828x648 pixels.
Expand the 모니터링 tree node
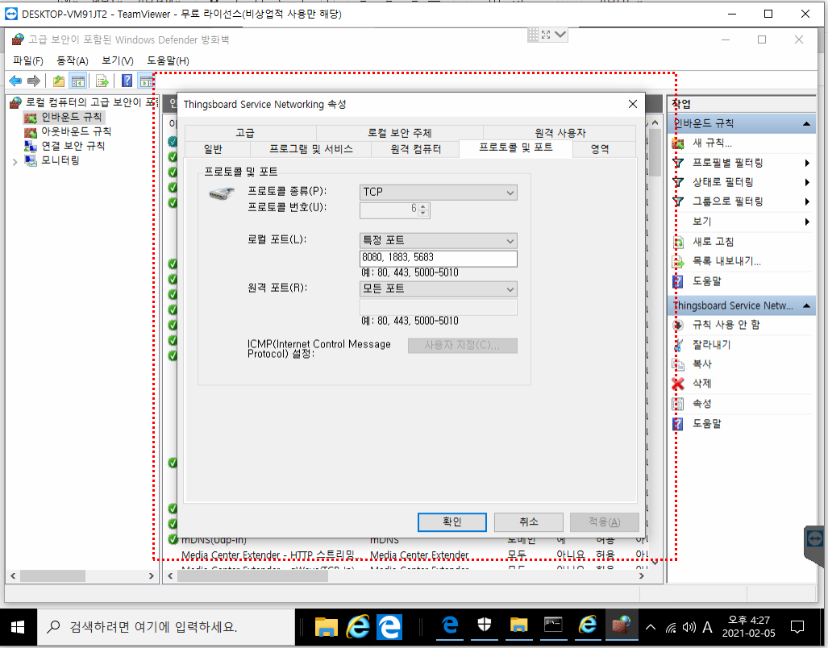click(x=15, y=162)
